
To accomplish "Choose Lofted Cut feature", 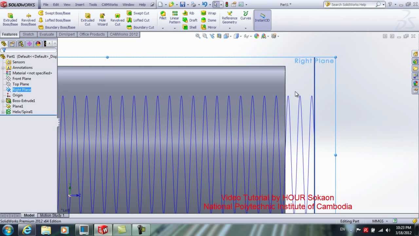I will click(138, 20).
